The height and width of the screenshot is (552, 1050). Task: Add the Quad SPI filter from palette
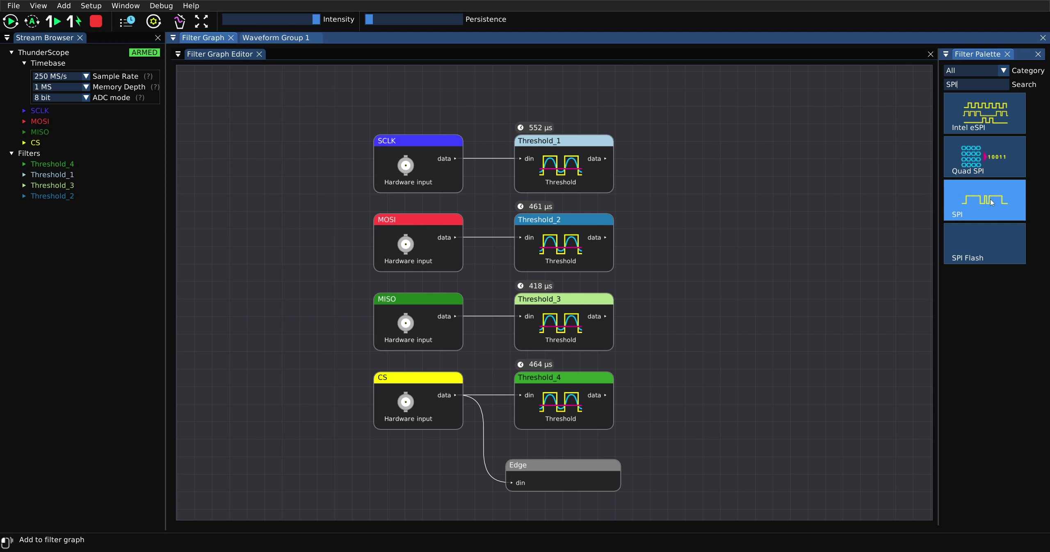tap(984, 157)
